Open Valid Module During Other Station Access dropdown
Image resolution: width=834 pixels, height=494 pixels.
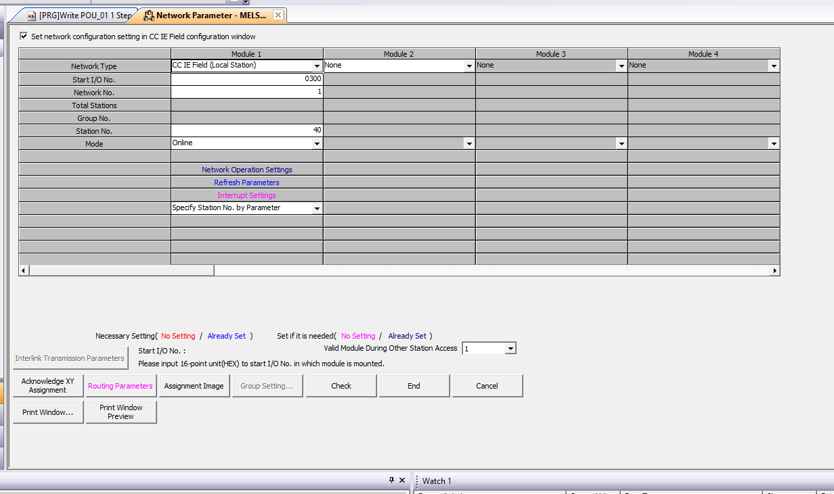[511, 349]
